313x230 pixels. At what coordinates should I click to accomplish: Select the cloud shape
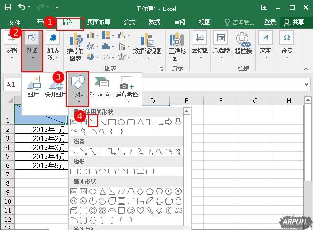(x=178, y=211)
